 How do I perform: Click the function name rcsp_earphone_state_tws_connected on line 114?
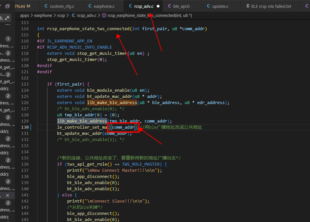tap(88, 29)
